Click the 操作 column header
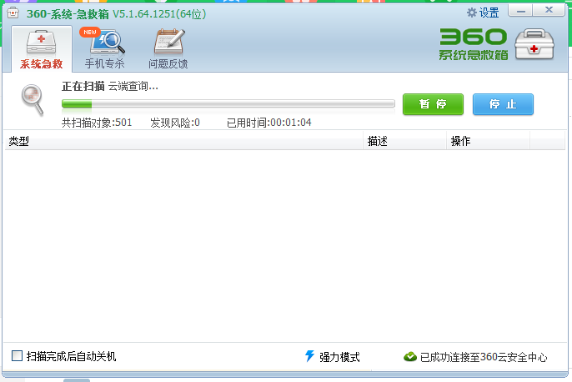This screenshot has height=382, width=572. coord(488,141)
